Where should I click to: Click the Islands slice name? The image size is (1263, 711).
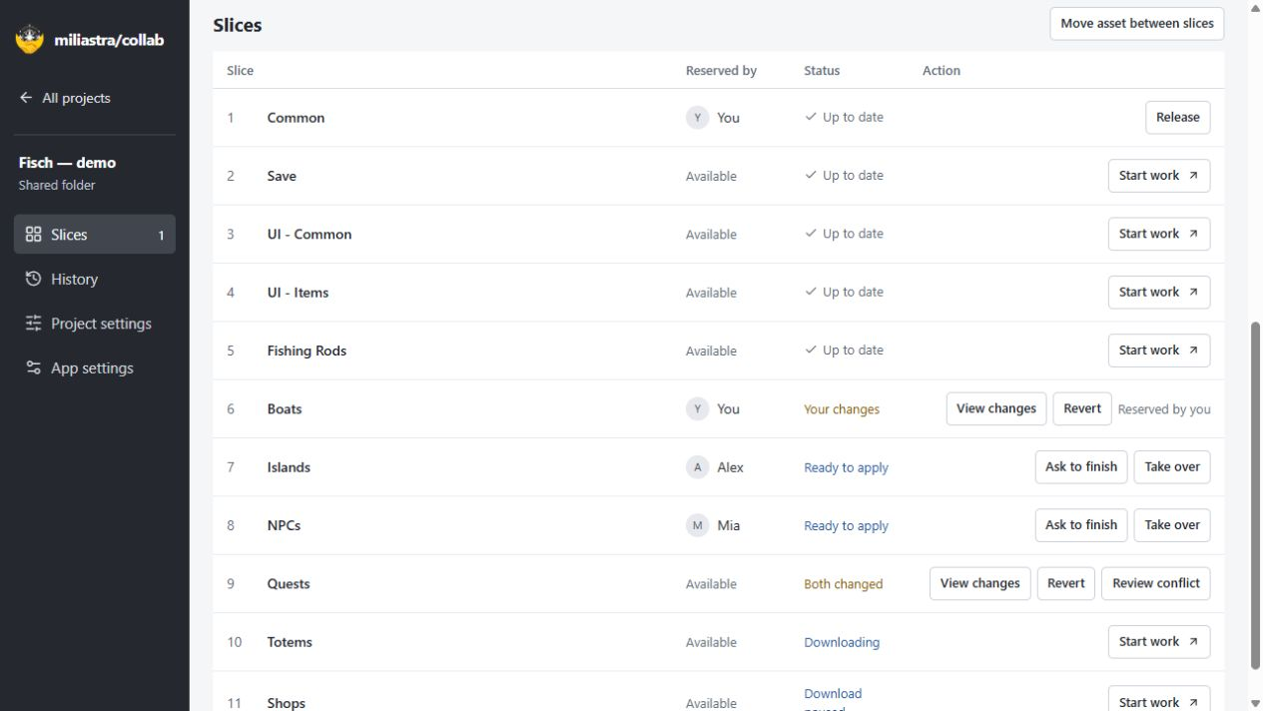(289, 467)
